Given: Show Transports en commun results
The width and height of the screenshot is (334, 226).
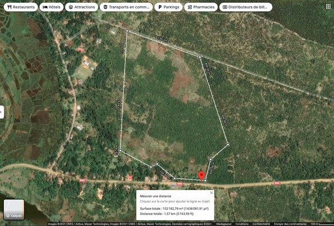Looking at the screenshot, I should (126, 7).
